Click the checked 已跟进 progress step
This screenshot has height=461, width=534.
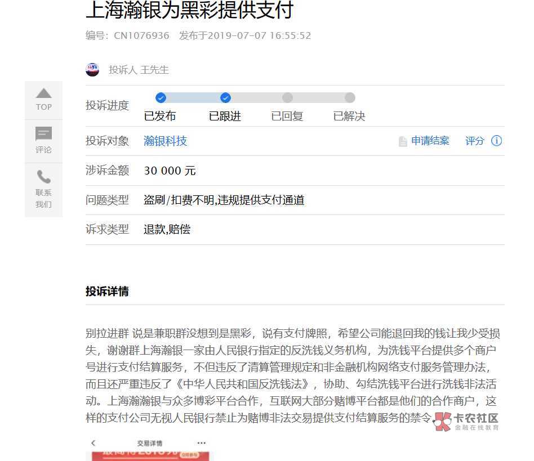point(225,98)
